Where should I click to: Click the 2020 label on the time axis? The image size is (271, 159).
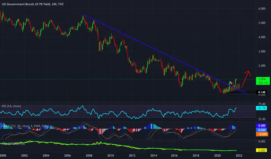pos(217,156)
